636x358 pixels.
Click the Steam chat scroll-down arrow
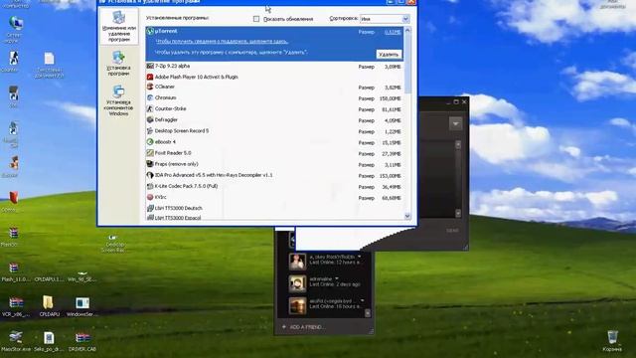tap(458, 213)
